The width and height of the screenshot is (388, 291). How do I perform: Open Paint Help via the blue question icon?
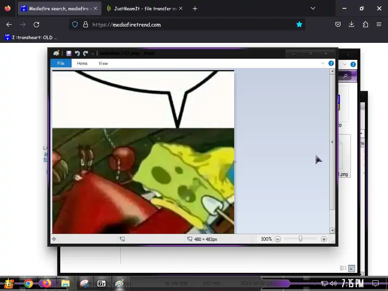[331, 63]
